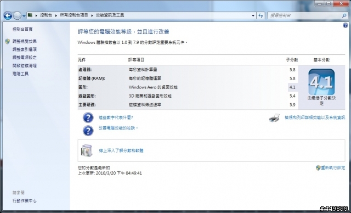
Task: Open 進階工具 in the sidebar
Action: pos(20,74)
